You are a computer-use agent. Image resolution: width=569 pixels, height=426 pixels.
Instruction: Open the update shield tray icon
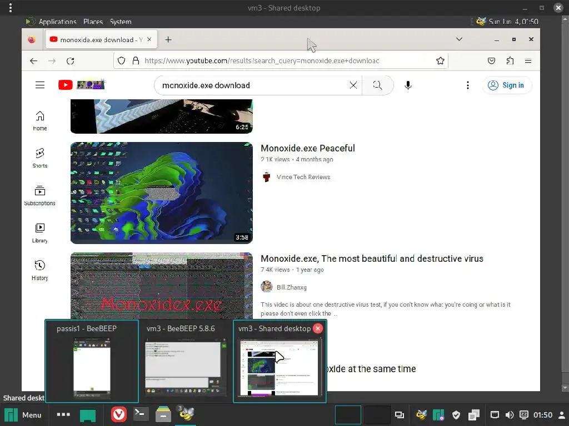(x=456, y=415)
